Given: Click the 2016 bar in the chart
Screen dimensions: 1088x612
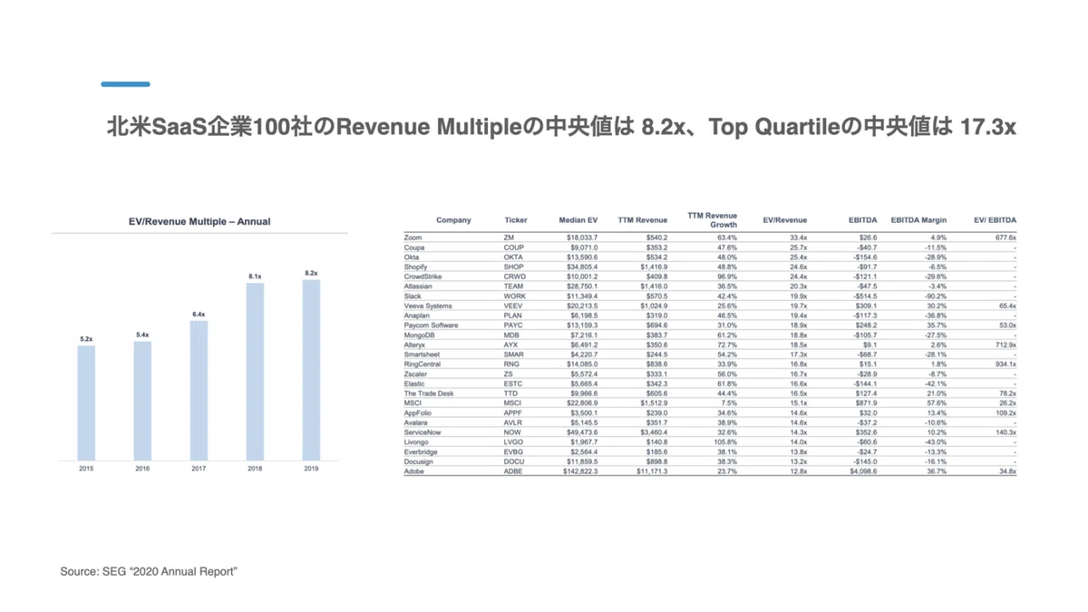Looking at the screenshot, I should (x=142, y=401).
